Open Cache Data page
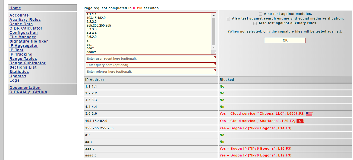Screen dimensions: 353x160 (x=21, y=24)
